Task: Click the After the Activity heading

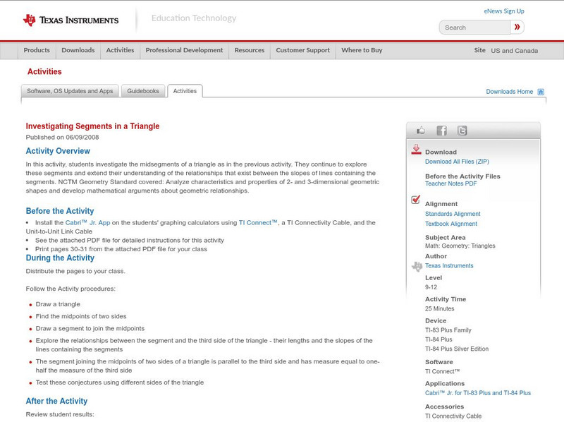Action: [x=56, y=401]
